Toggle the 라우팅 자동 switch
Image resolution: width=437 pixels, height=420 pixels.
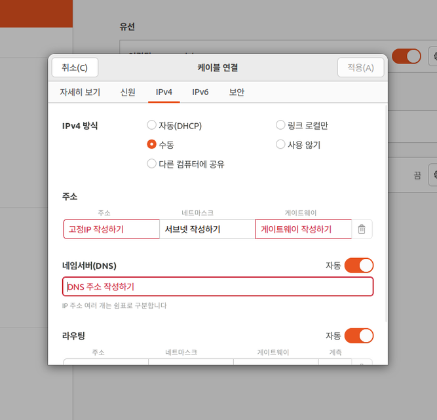coord(358,335)
